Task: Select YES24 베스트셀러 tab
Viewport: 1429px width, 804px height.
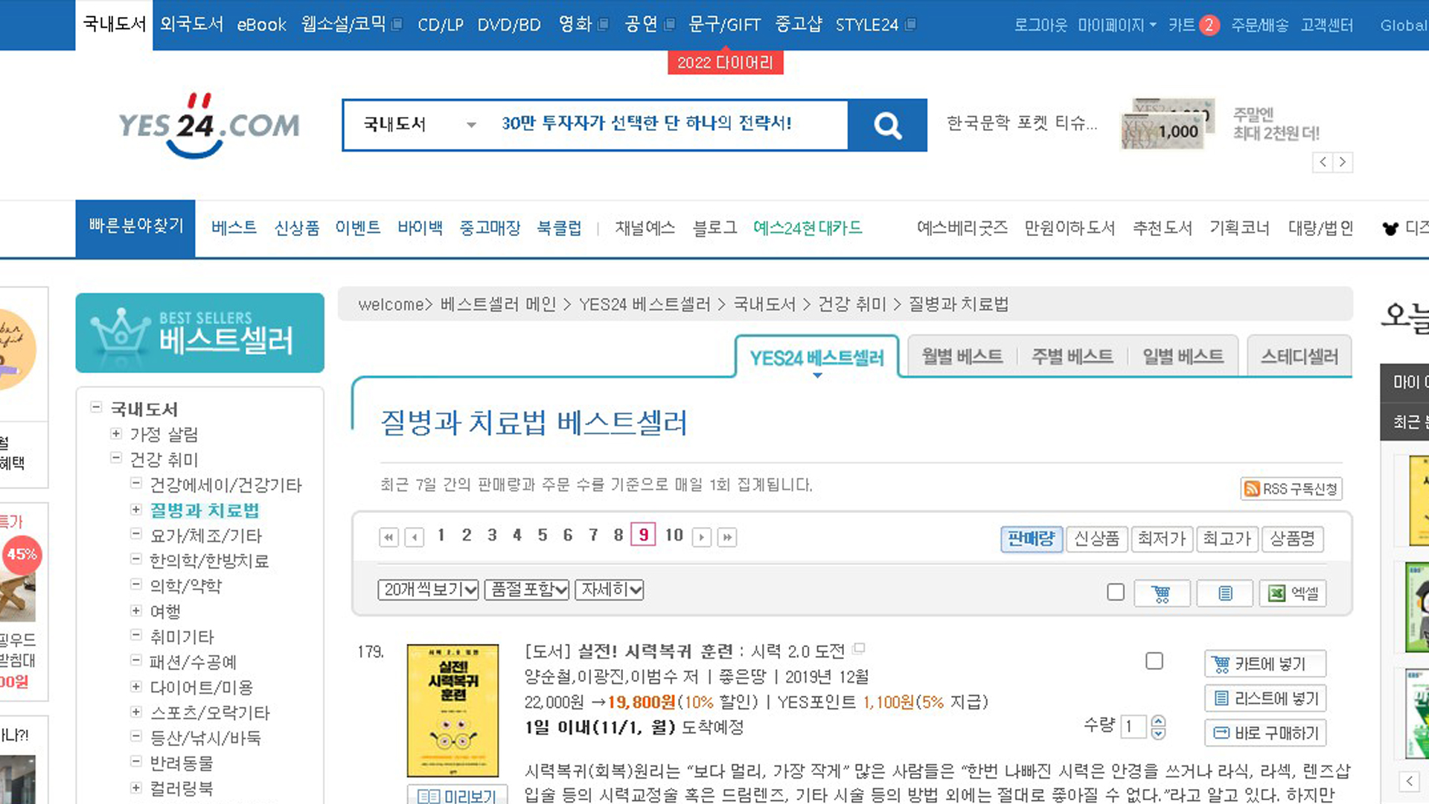Action: click(817, 358)
